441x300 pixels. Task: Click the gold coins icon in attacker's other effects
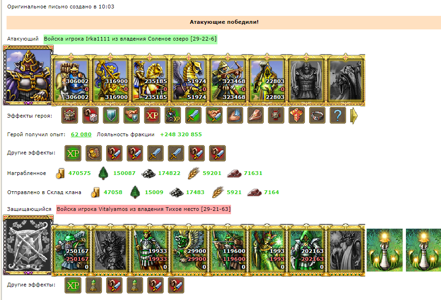(94, 153)
